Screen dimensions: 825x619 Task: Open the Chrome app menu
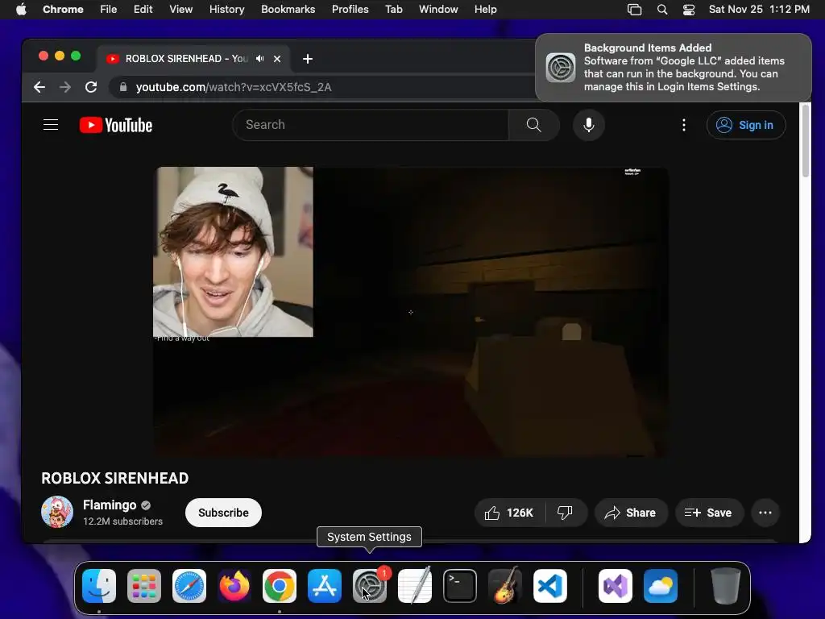click(63, 10)
